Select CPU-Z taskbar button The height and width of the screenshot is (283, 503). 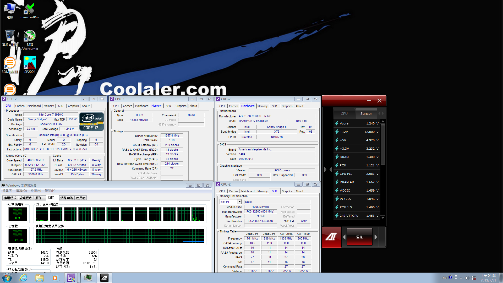71,278
